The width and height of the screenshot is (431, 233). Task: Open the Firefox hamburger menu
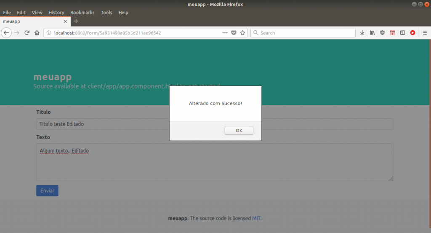[425, 33]
